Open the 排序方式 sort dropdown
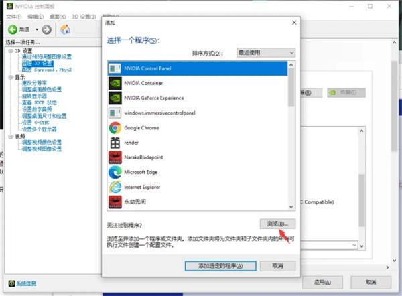Screen dimensions: 402x296 [266, 52]
